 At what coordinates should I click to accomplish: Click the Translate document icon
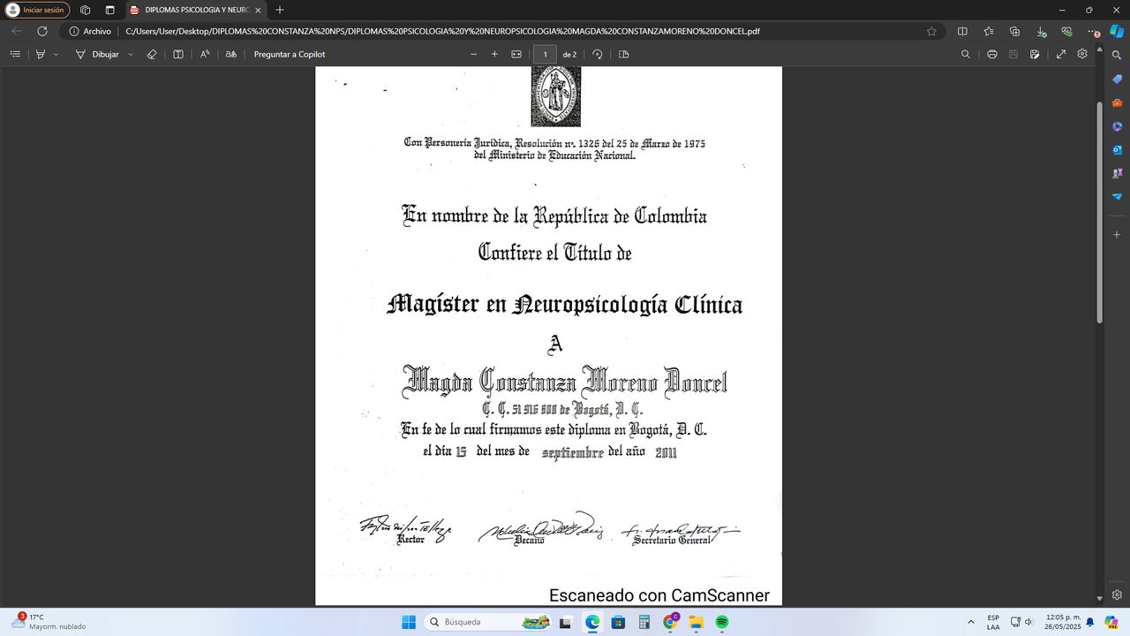(x=231, y=54)
